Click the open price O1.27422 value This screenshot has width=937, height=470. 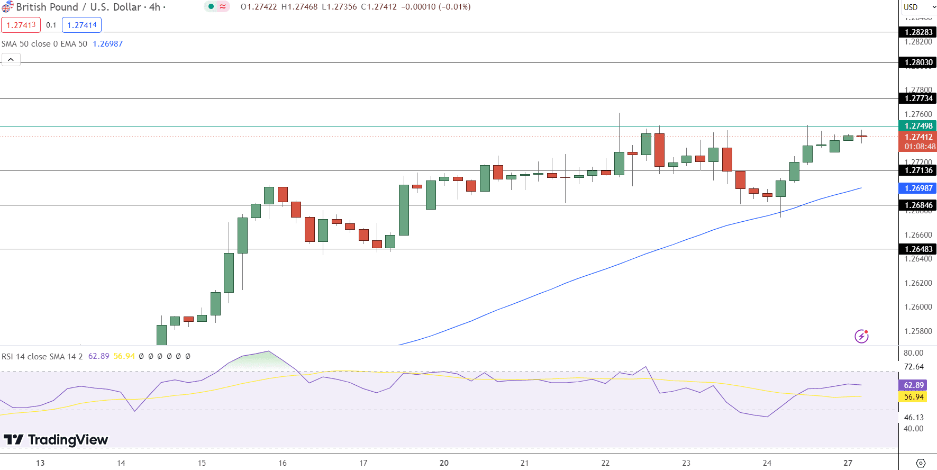click(x=259, y=7)
